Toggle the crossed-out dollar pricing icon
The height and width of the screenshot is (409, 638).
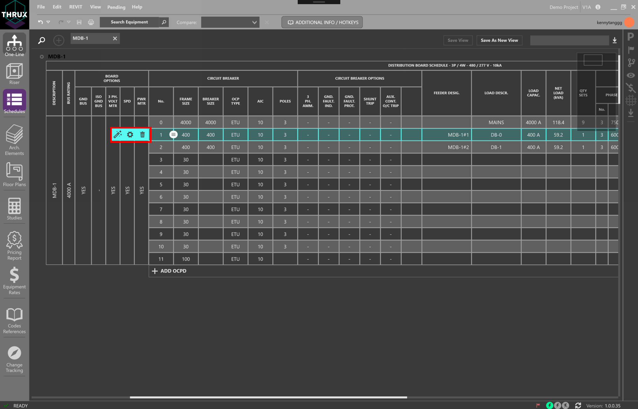[x=631, y=88]
